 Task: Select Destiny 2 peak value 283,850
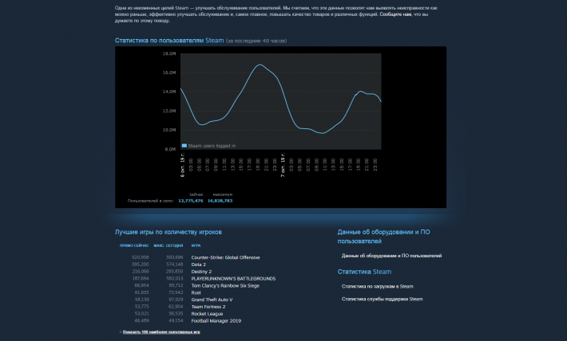click(x=175, y=272)
